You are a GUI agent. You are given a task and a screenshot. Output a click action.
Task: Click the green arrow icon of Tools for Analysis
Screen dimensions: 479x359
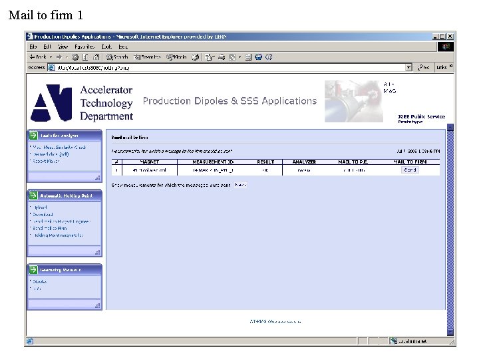(x=33, y=135)
